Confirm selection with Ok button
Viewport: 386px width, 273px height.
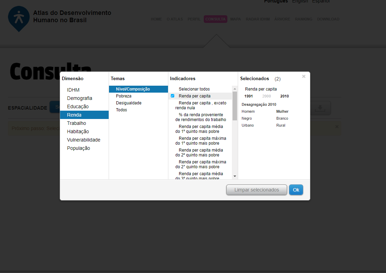coord(296,190)
